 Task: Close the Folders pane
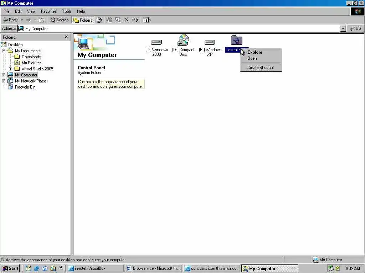tap(66, 37)
